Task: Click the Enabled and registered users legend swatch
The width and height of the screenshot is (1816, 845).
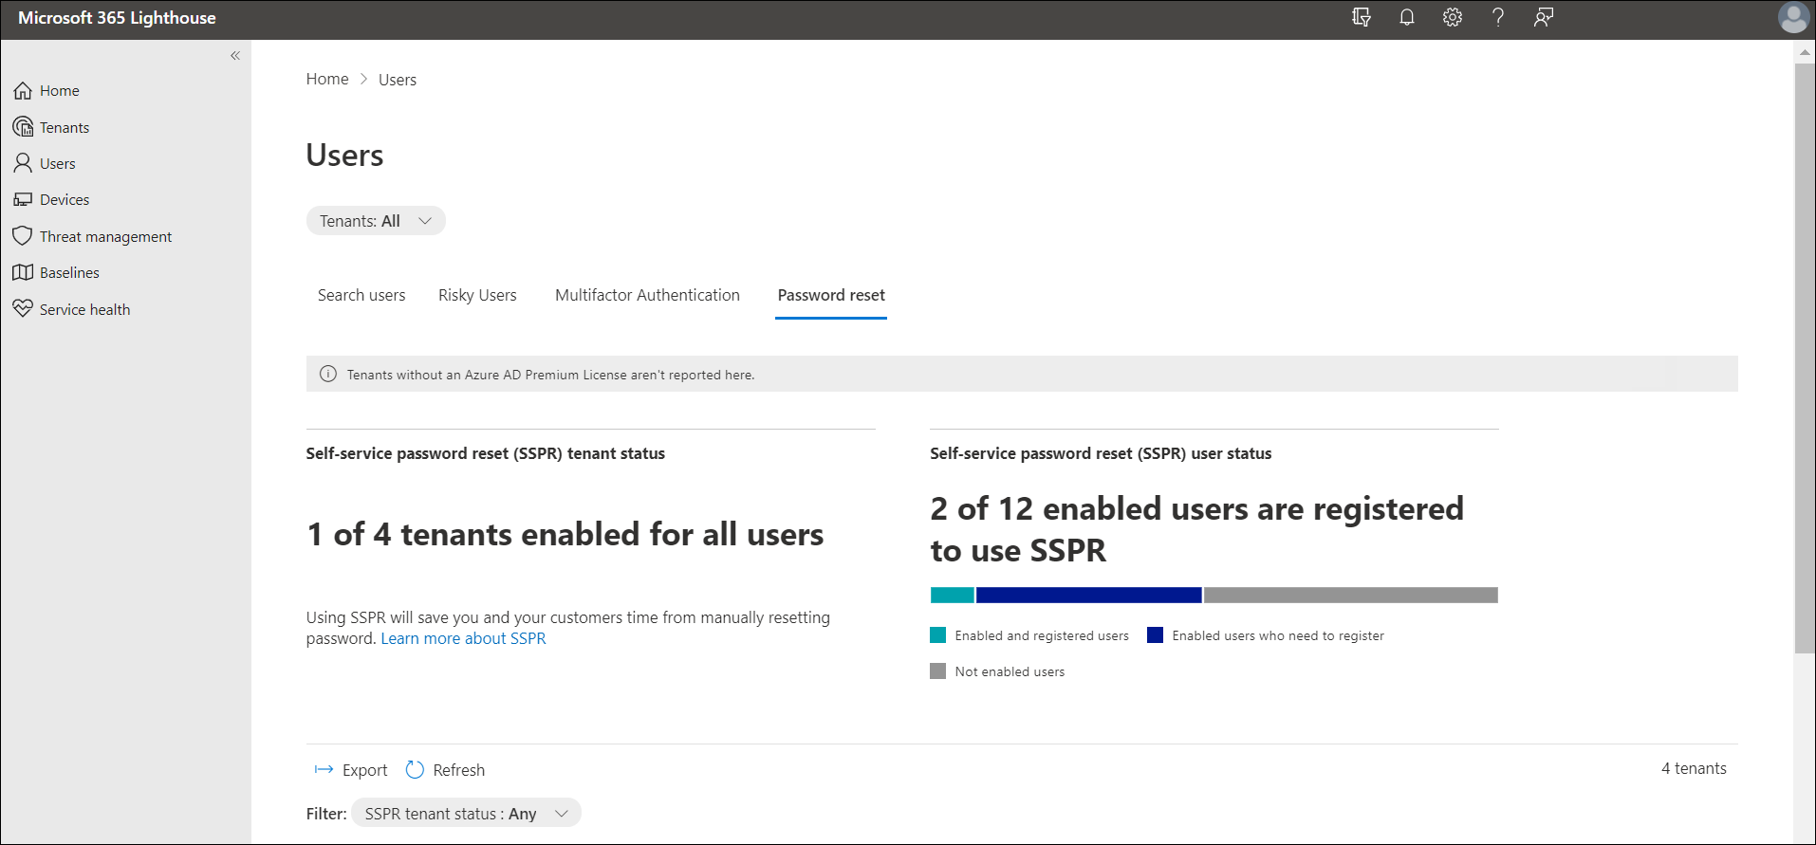Action: pyautogui.click(x=938, y=635)
